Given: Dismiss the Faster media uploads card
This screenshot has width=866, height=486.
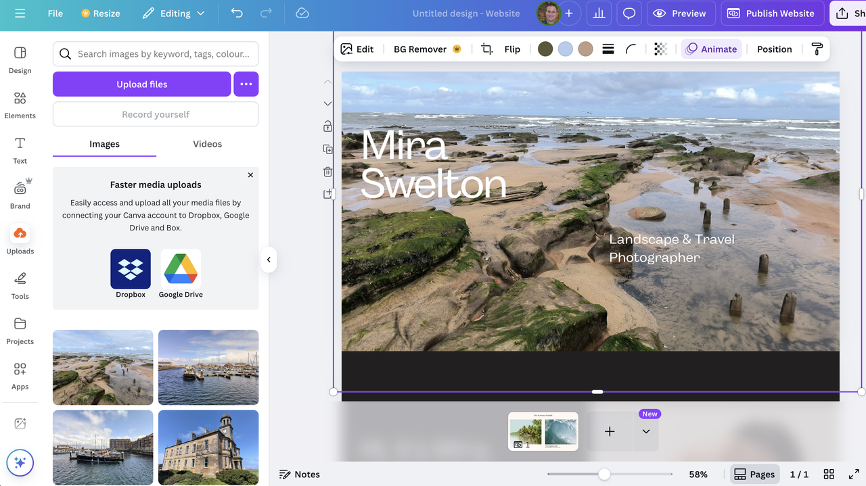Looking at the screenshot, I should pyautogui.click(x=250, y=175).
